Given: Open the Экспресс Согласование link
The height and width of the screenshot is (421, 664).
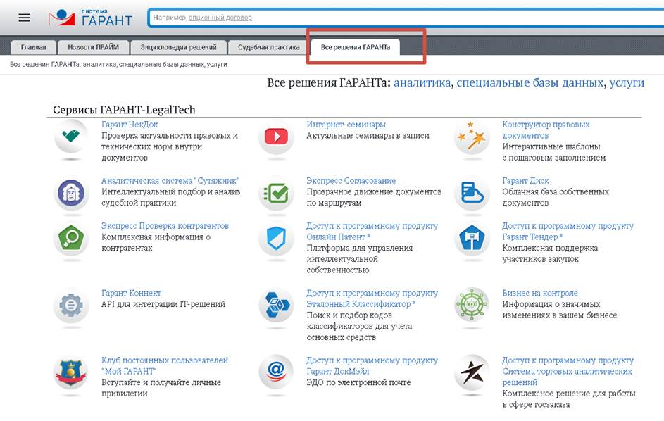Looking at the screenshot, I should point(351,181).
